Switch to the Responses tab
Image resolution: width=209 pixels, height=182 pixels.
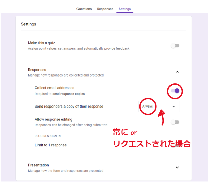(x=105, y=9)
